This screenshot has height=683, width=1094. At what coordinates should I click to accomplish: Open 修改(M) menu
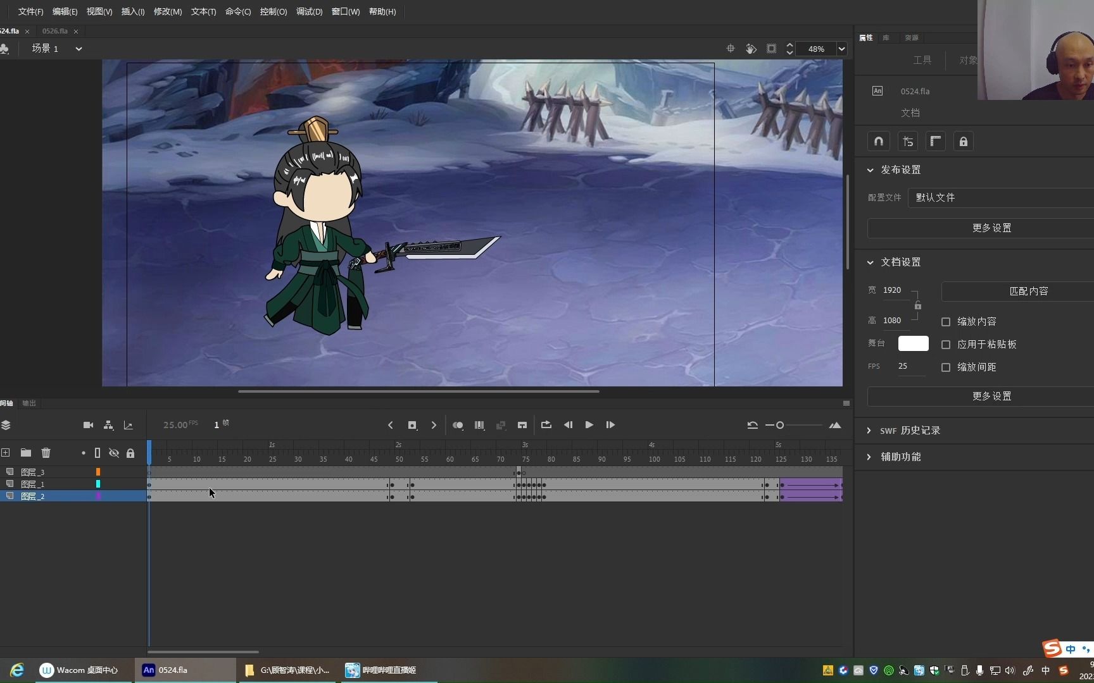(x=168, y=12)
